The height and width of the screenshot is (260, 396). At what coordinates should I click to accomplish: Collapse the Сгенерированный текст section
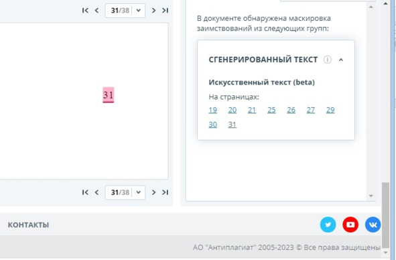click(341, 60)
